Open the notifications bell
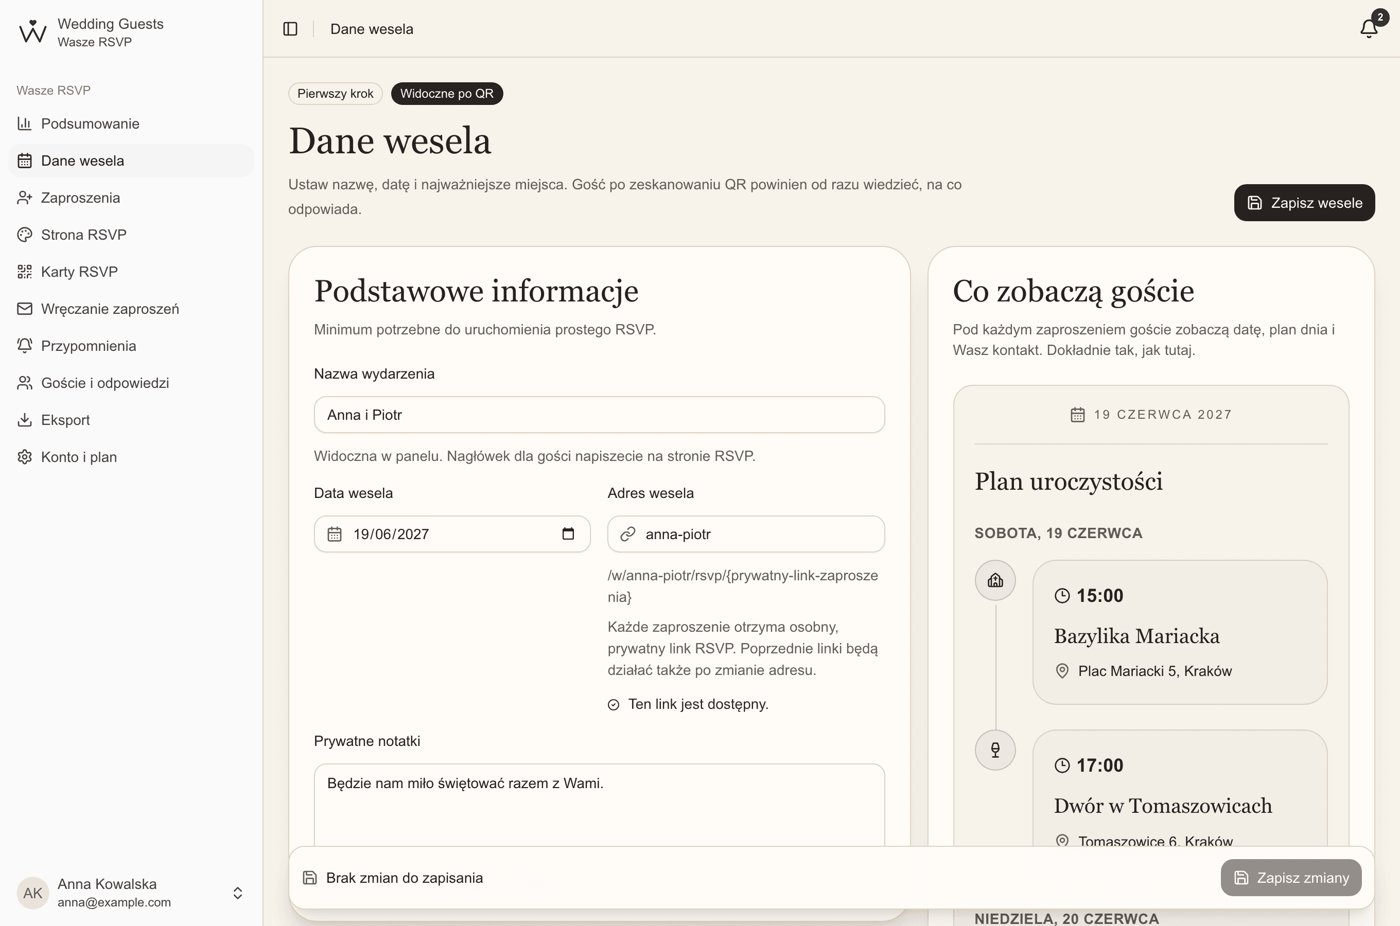Image resolution: width=1400 pixels, height=926 pixels. click(1369, 28)
